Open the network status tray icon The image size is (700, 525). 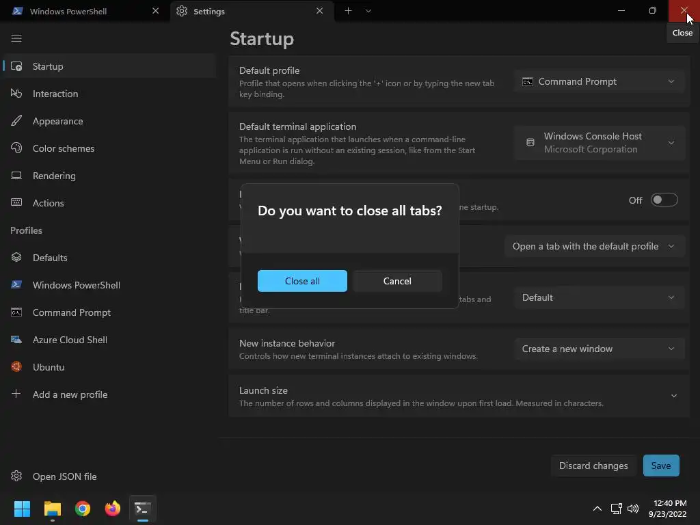617,509
